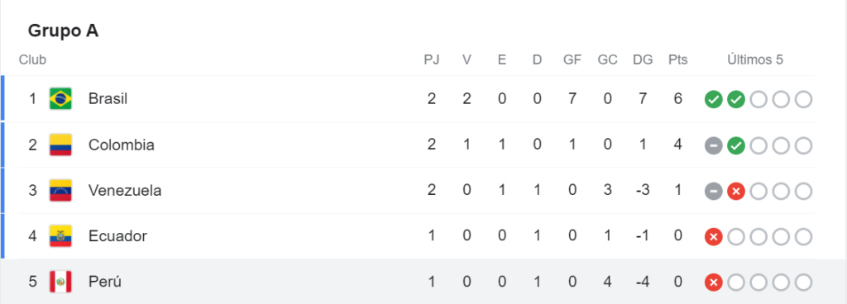847x304 pixels.
Task: Select Venezuela's red loss icon
Action: coord(735,191)
